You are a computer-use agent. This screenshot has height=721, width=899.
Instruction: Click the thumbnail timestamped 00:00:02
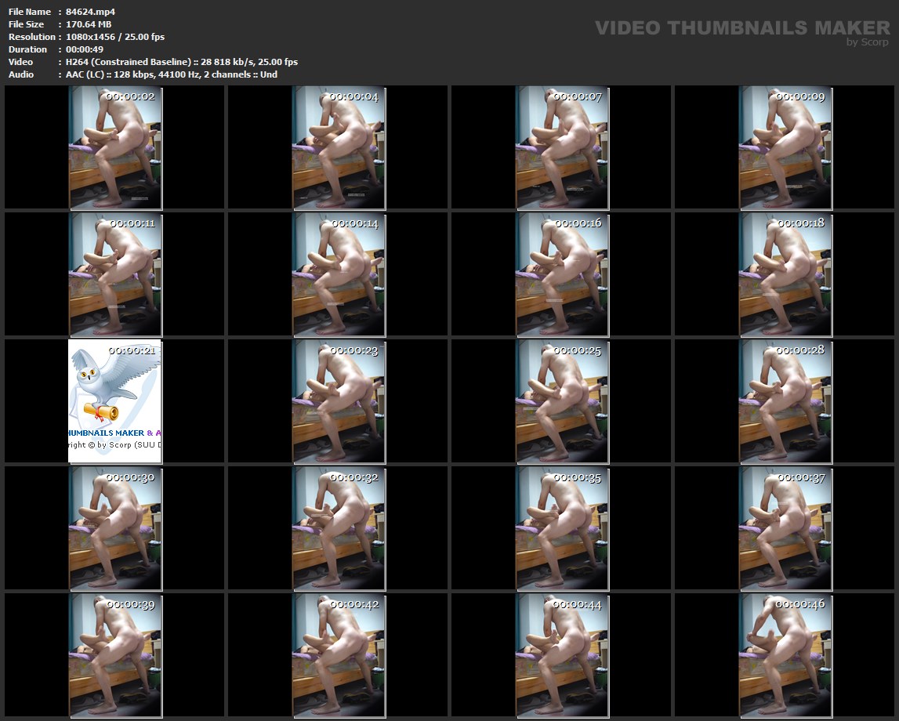[115, 147]
